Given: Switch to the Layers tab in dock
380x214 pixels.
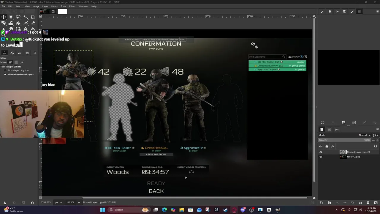Looking at the screenshot, I should tap(322, 130).
